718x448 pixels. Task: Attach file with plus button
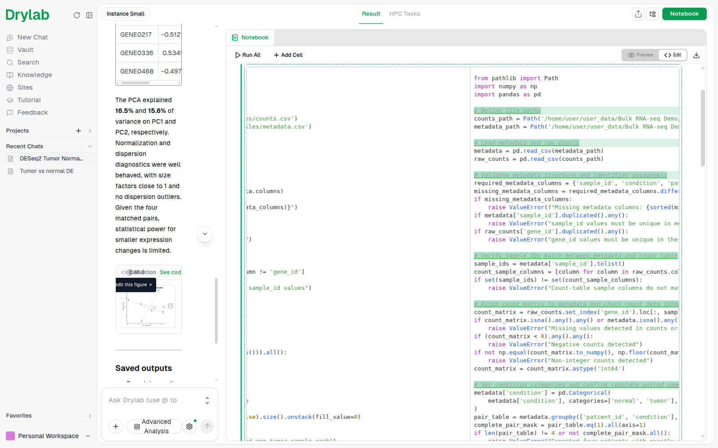(116, 426)
